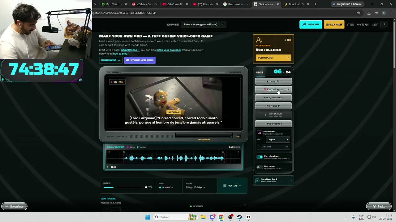Image resolution: width=396 pixels, height=222 pixels.
Task: Toggle Play clip video switch
Action: tap(260, 157)
